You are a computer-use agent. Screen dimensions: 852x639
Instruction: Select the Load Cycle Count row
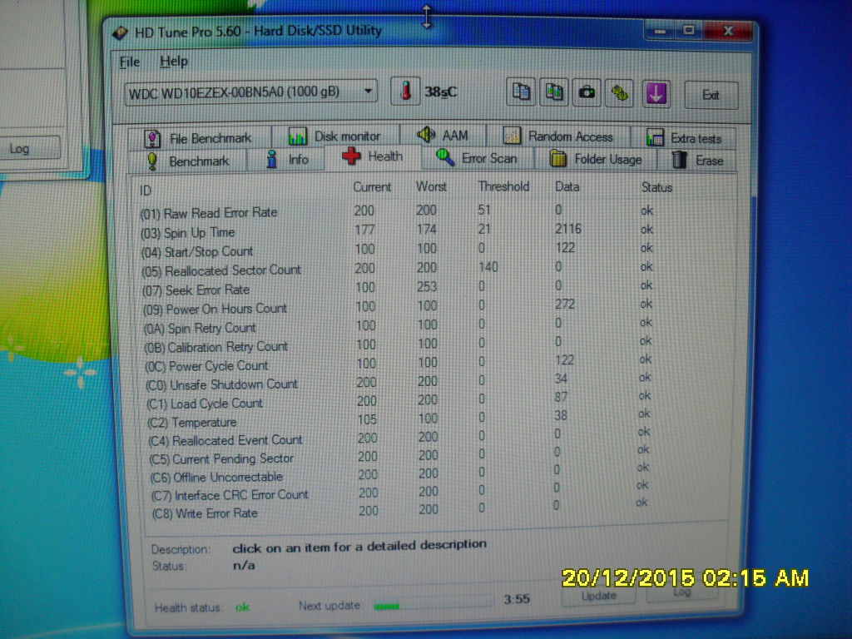397,402
